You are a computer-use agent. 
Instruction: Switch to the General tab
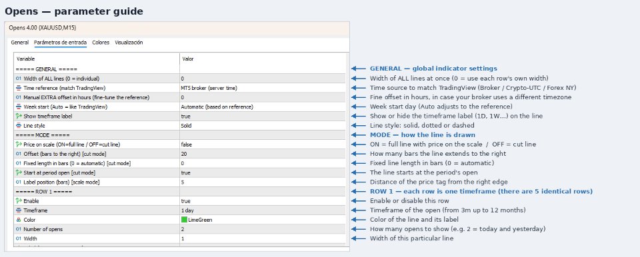click(19, 43)
